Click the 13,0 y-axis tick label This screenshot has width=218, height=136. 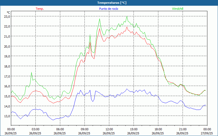[7, 116]
